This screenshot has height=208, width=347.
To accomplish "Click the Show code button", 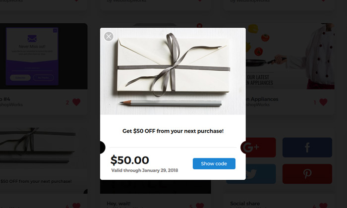I will tap(214, 164).
